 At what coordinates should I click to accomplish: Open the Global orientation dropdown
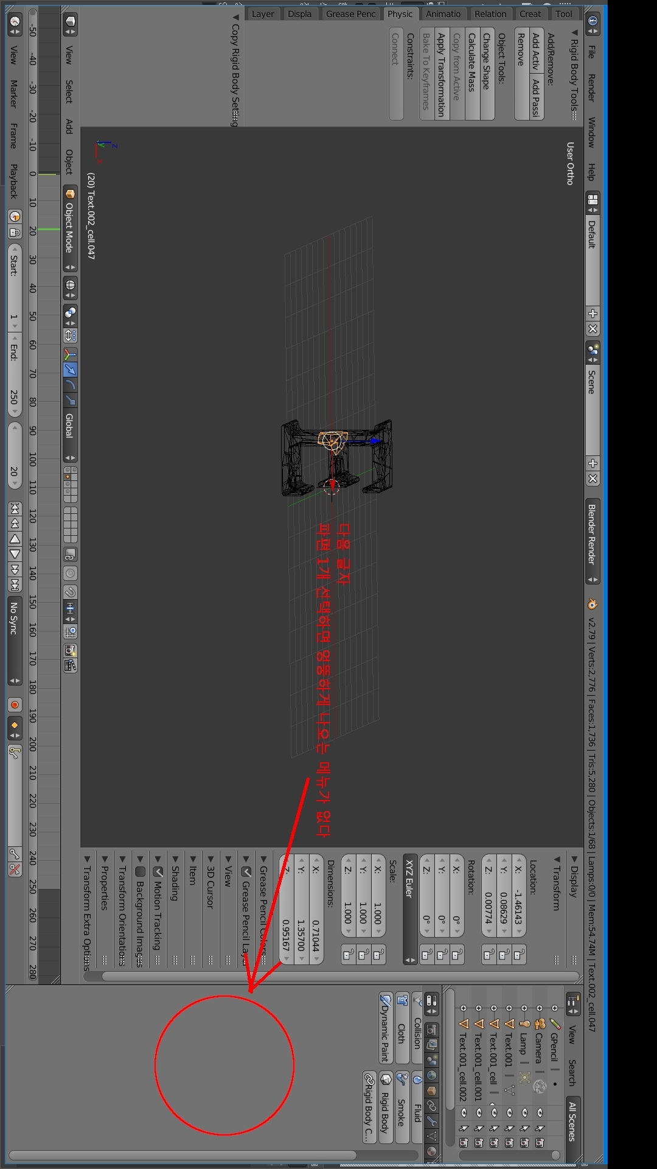pyautogui.click(x=70, y=435)
